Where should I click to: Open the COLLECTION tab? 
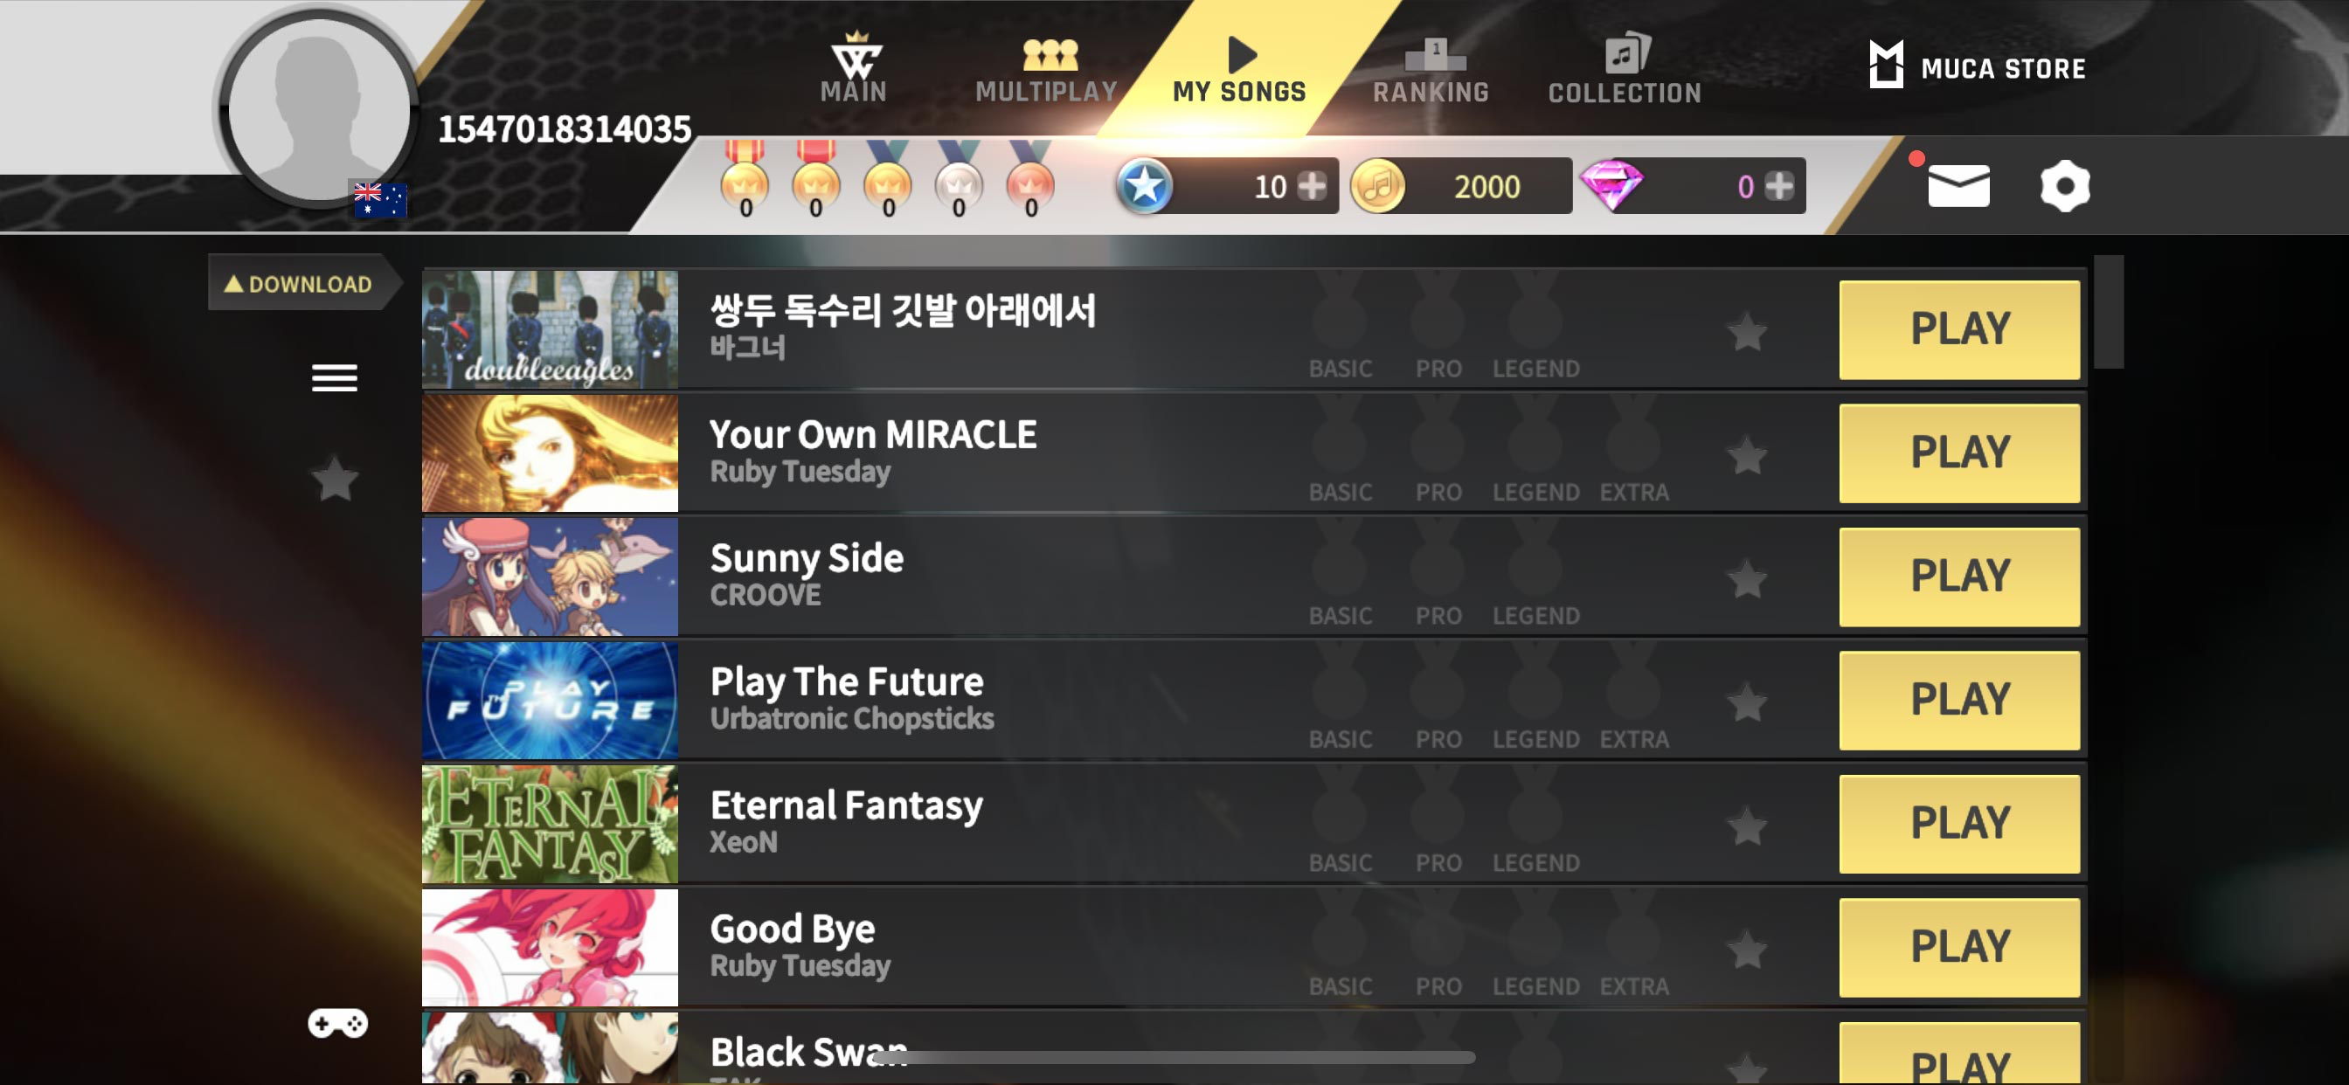(x=1624, y=69)
